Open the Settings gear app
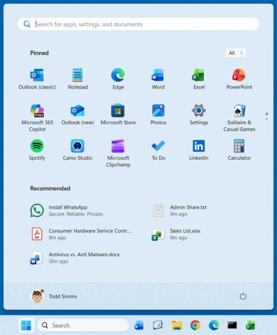Image resolution: width=277 pixels, height=335 pixels. 199,114
